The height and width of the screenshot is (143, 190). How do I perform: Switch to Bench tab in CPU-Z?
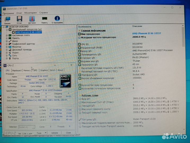[x=52, y=70]
